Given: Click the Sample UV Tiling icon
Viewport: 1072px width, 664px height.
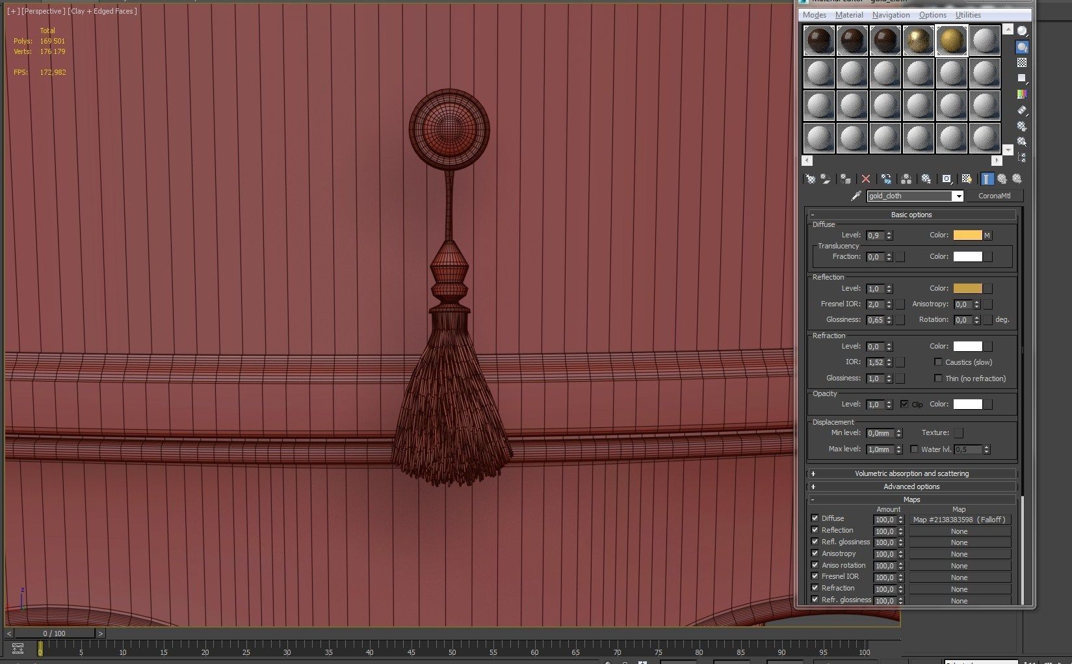Looking at the screenshot, I should (1023, 78).
